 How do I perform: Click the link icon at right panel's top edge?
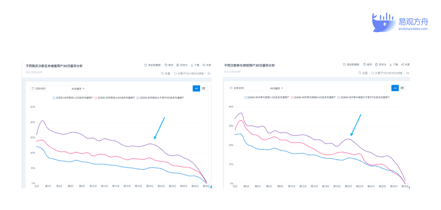pyautogui.click(x=408, y=73)
